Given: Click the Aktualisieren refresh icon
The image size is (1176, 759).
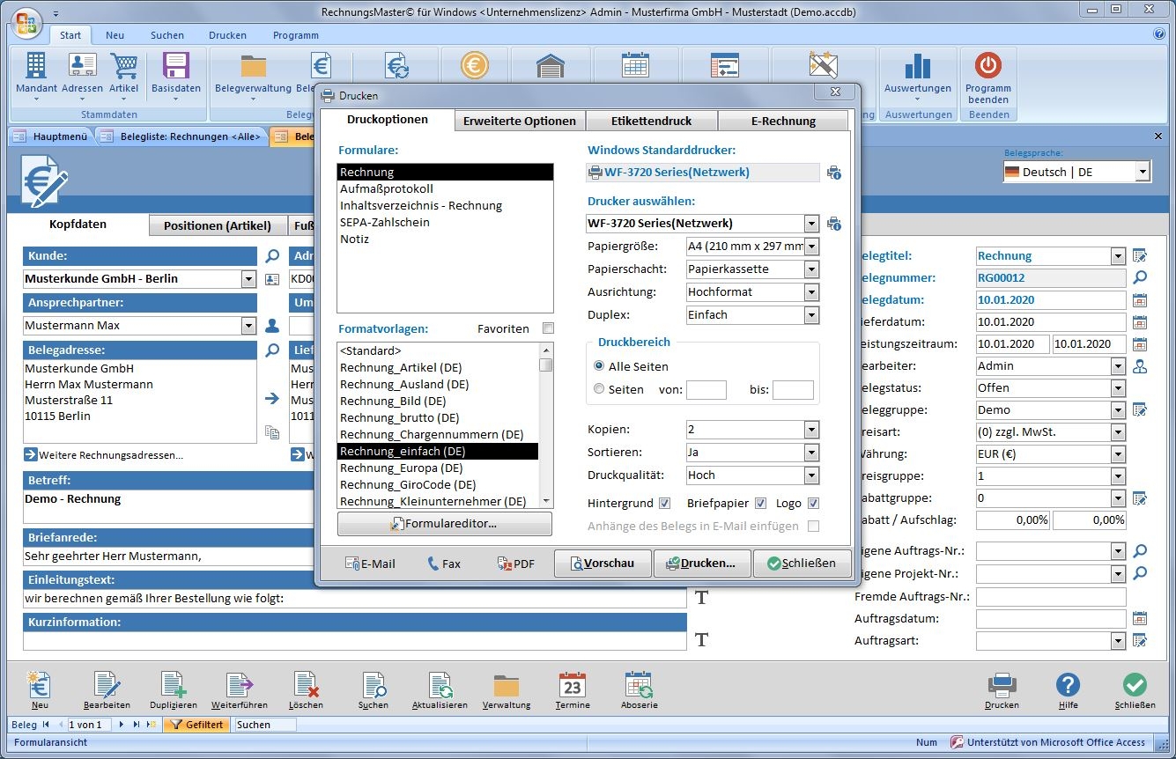Looking at the screenshot, I should pos(440,685).
